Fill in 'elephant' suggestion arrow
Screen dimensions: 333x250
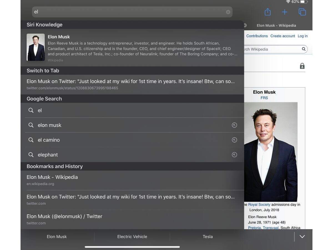(x=234, y=155)
